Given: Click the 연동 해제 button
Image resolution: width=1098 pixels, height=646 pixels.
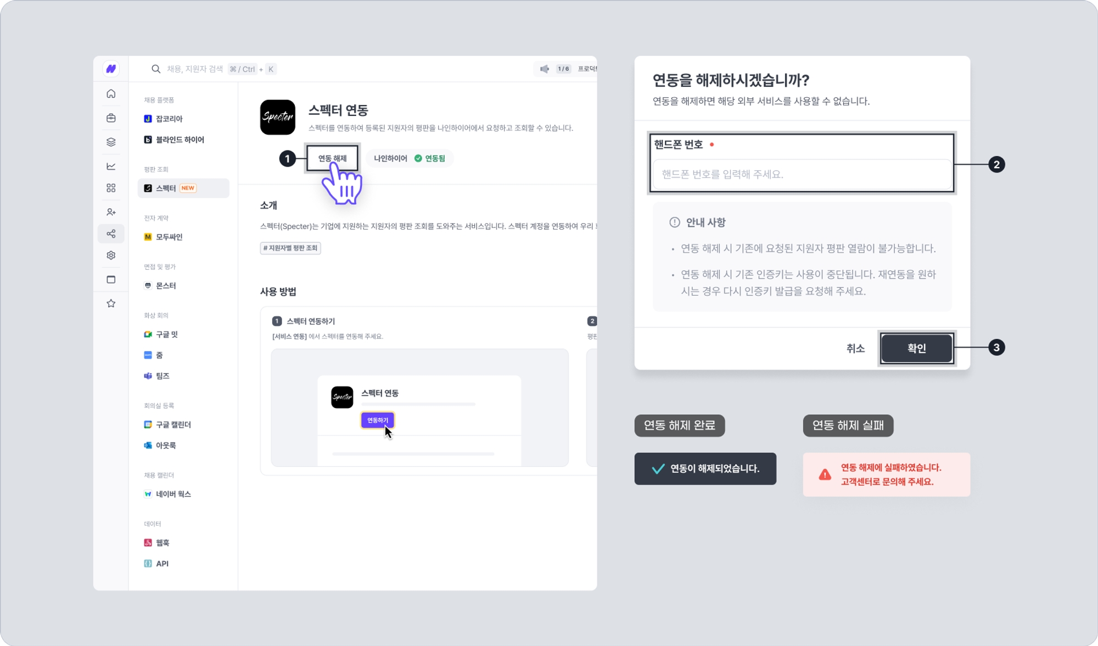Looking at the screenshot, I should pos(332,158).
